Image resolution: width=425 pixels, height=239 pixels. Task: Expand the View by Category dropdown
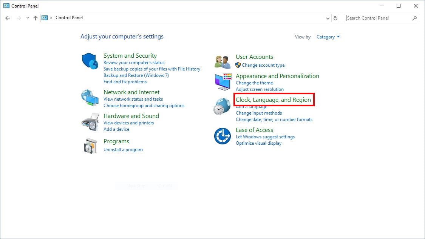click(328, 37)
